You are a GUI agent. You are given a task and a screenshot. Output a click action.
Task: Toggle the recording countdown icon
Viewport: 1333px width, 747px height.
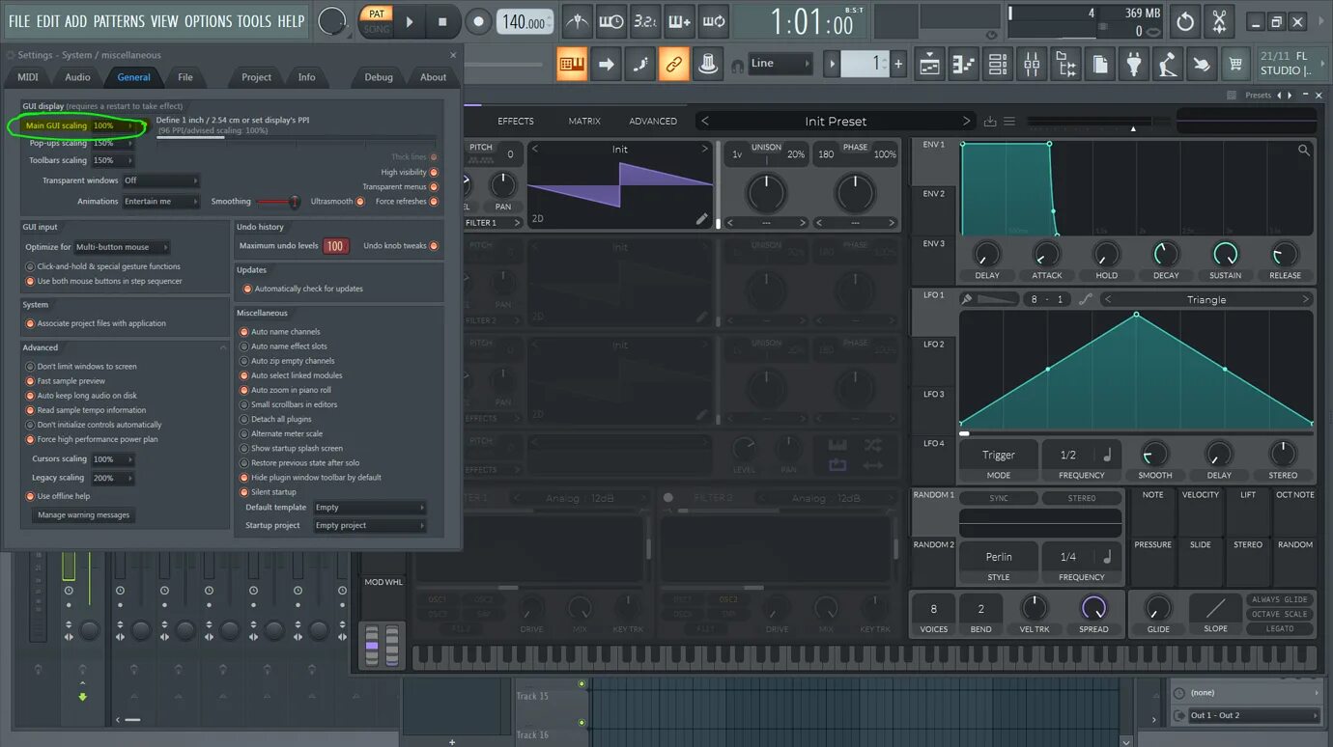point(645,21)
